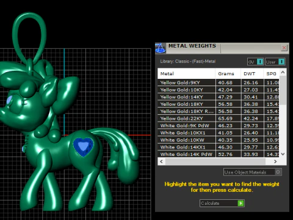The width and height of the screenshot is (293, 220).
Task: Close the Metal Weights panel
Action: point(284,48)
